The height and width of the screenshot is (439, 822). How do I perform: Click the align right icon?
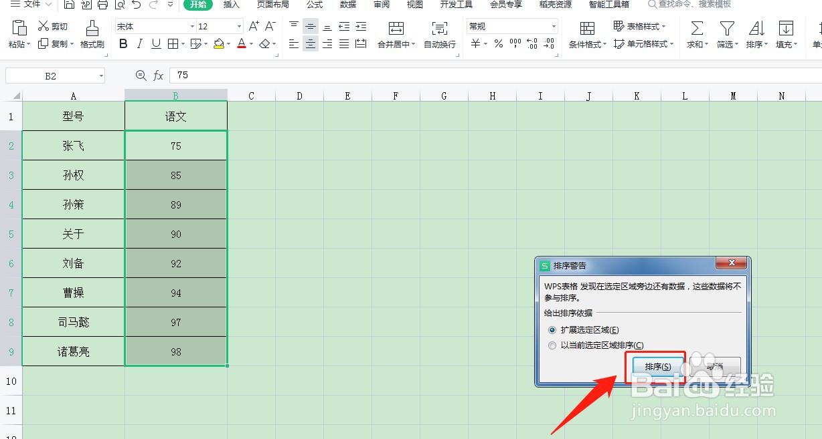(327, 44)
